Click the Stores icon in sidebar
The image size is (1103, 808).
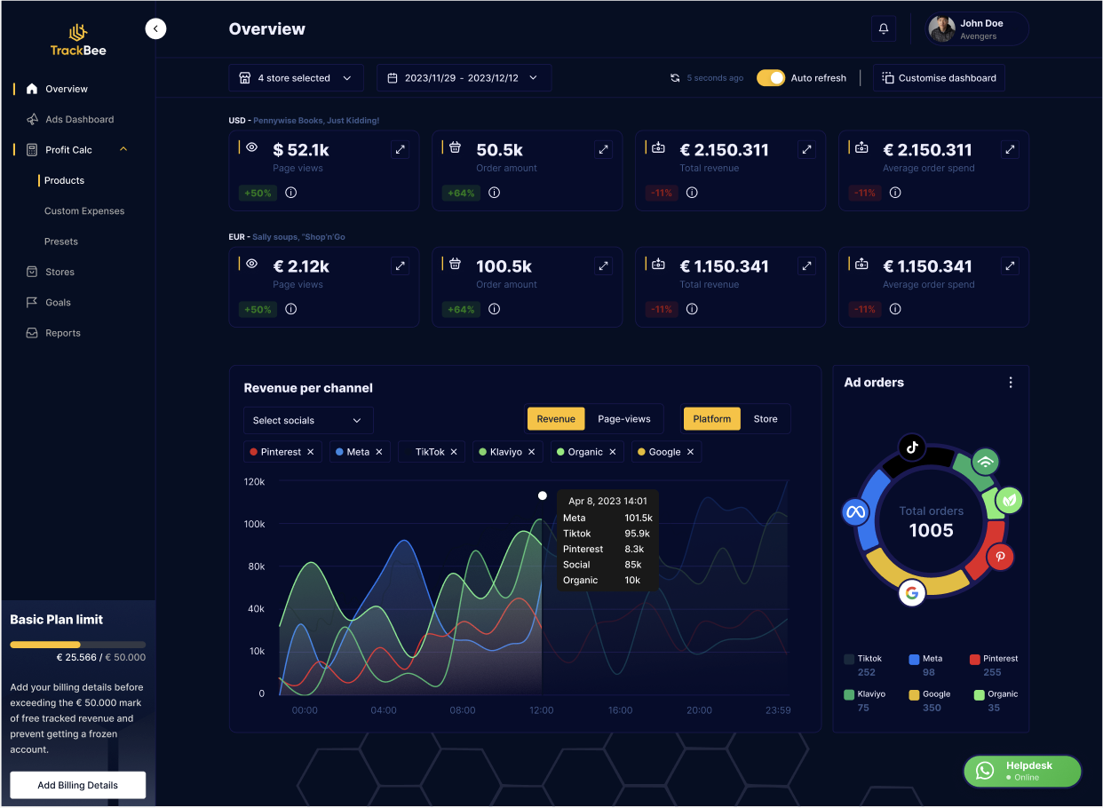(31, 272)
